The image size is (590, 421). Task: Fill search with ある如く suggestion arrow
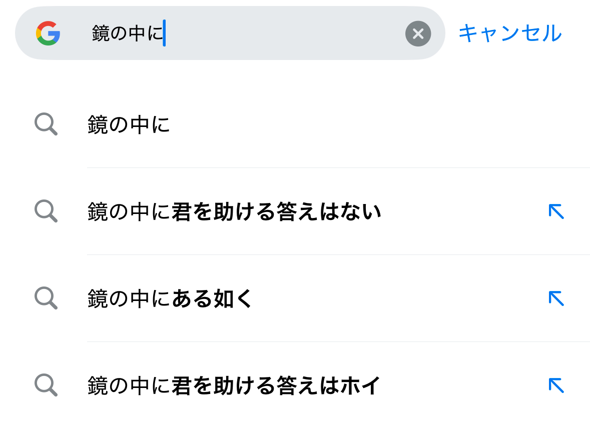tap(556, 298)
